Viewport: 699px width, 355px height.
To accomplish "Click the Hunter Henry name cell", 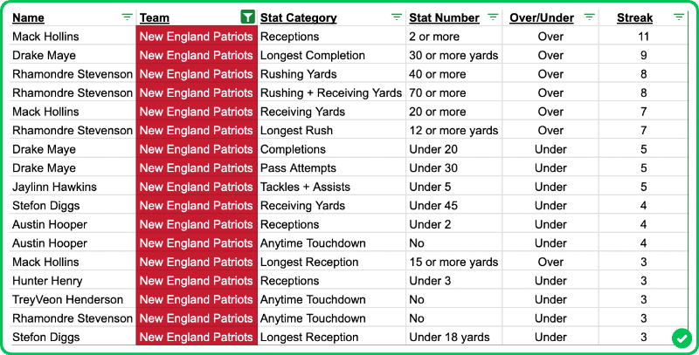I will click(47, 281).
